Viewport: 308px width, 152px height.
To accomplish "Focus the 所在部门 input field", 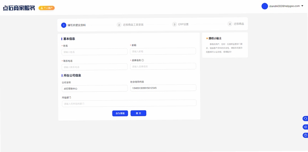I will click(129, 103).
